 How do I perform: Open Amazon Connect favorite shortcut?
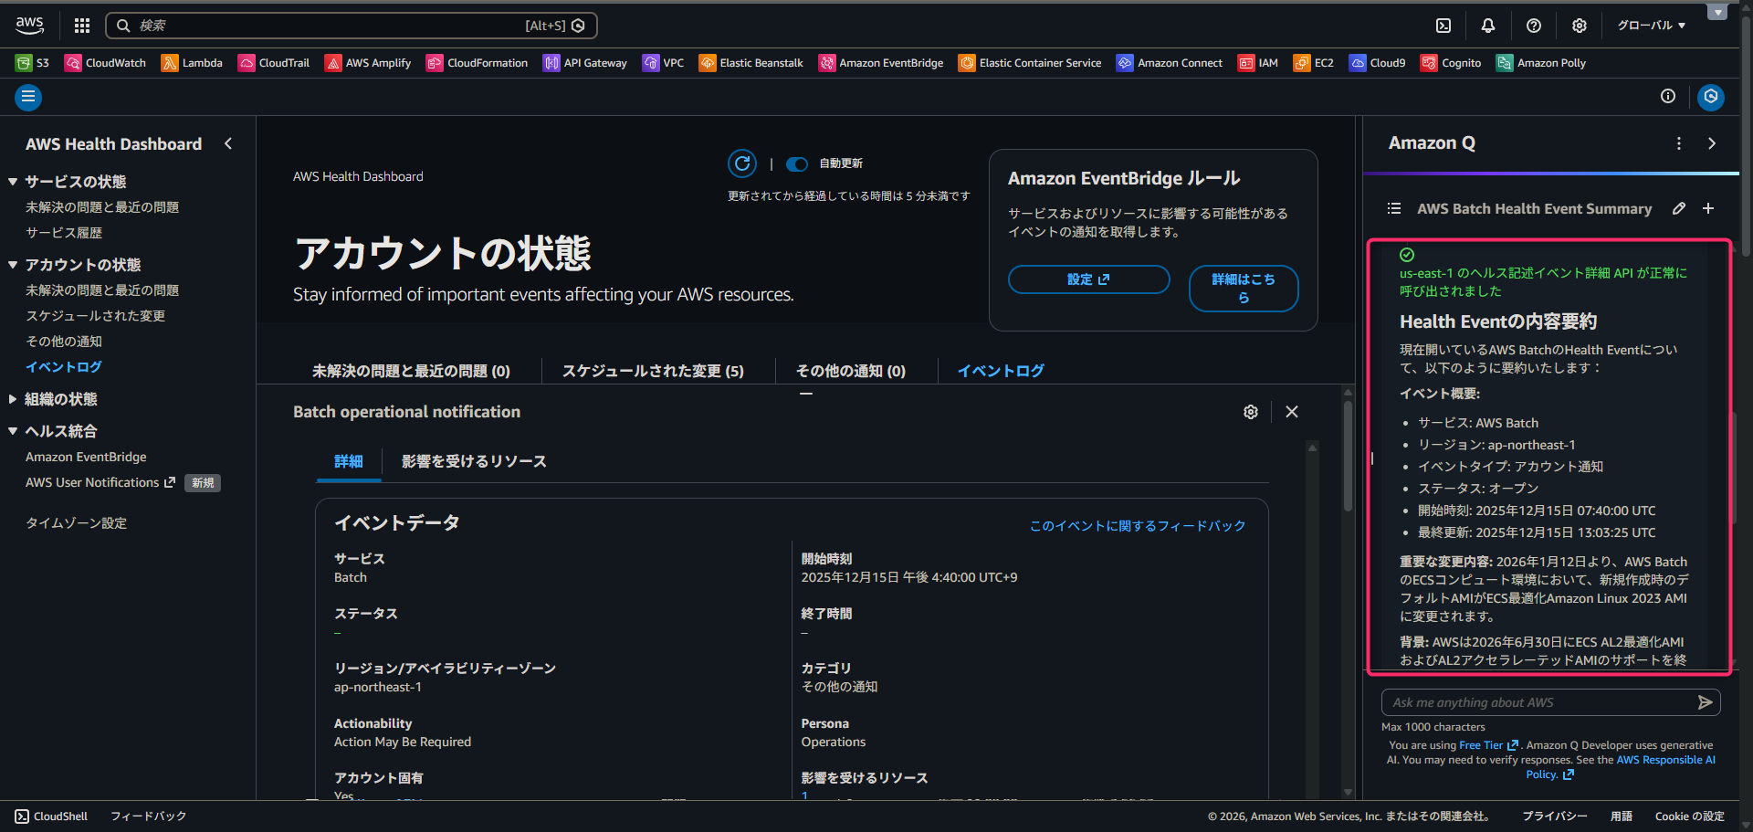1170,63
